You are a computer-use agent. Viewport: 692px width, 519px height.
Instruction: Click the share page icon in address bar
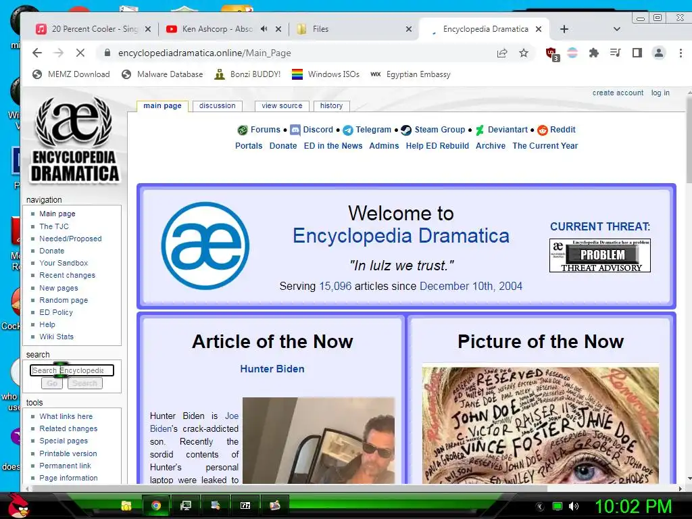tap(502, 53)
